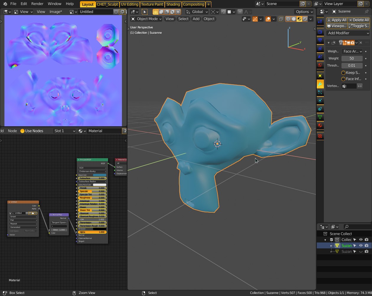Enable Face Influence option
This screenshot has height=296, width=372.
coord(343,79)
